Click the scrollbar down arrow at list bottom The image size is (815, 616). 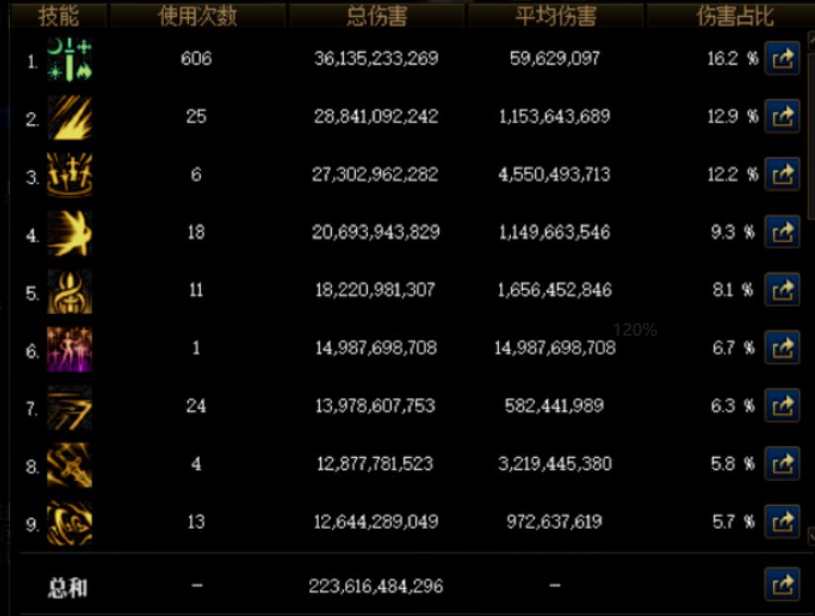coord(811,536)
